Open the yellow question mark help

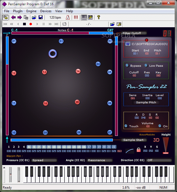pyautogui.click(x=98, y=17)
